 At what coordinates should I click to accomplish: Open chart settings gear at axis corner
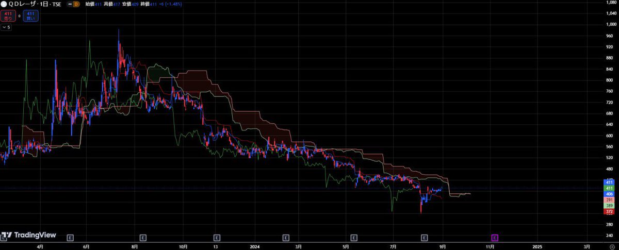tap(612, 246)
